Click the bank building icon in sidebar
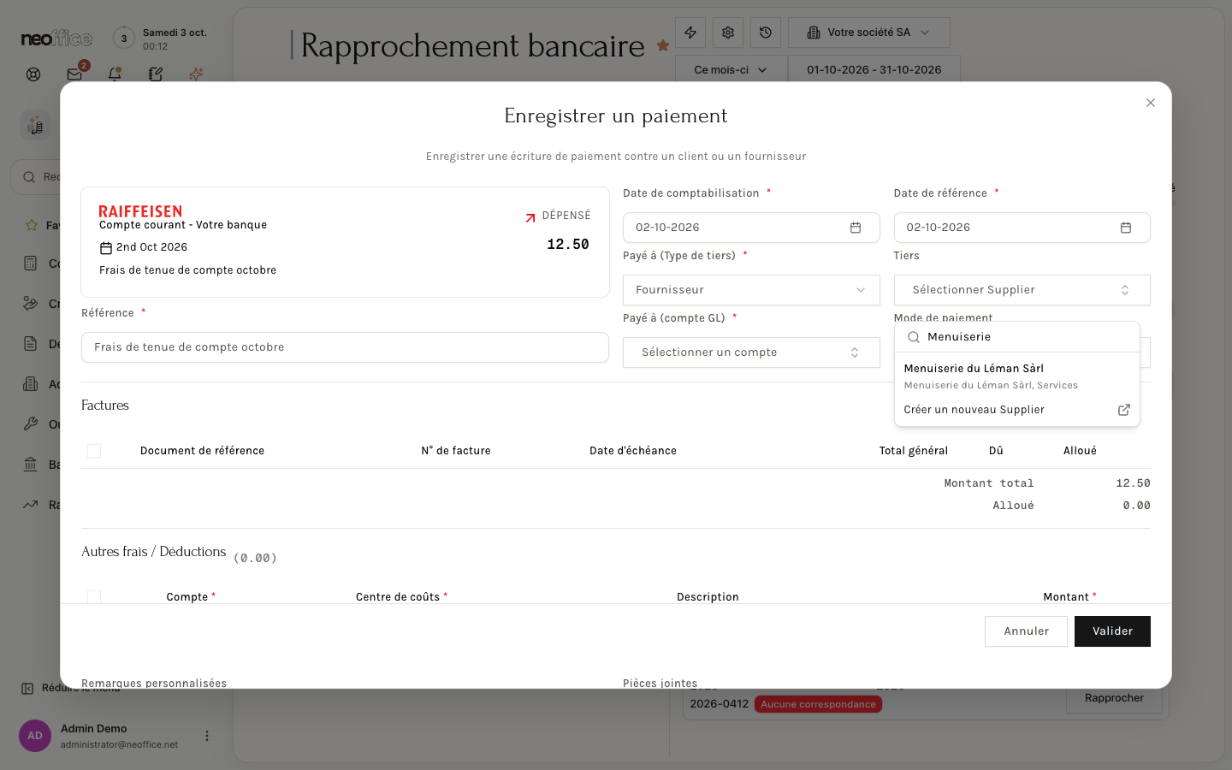The height and width of the screenshot is (770, 1232). [x=31, y=465]
